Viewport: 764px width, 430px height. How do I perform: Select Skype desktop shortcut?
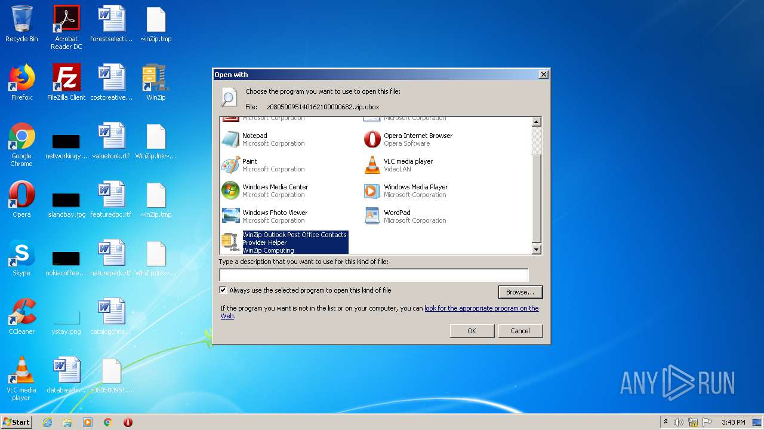[x=21, y=258]
